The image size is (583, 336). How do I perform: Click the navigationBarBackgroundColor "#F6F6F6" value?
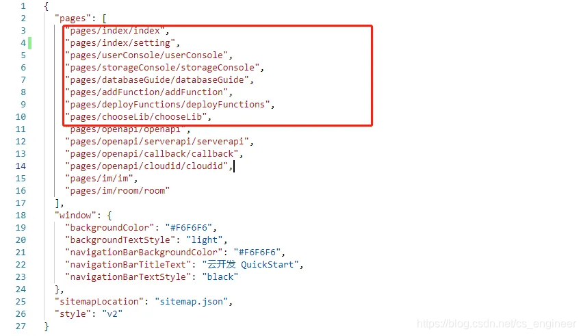[257, 252]
